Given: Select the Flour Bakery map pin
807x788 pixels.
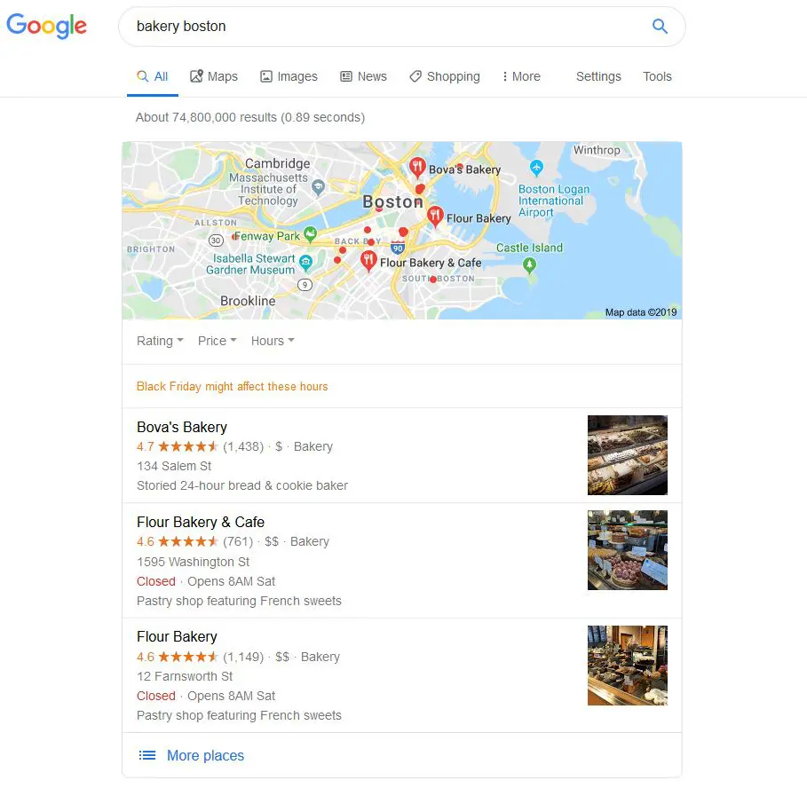Looking at the screenshot, I should point(435,216).
